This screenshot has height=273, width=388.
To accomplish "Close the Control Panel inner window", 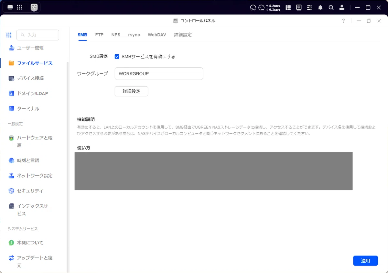I will click(x=379, y=21).
